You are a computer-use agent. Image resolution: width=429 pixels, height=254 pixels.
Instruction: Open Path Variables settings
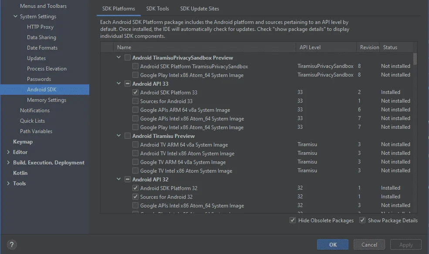point(36,131)
